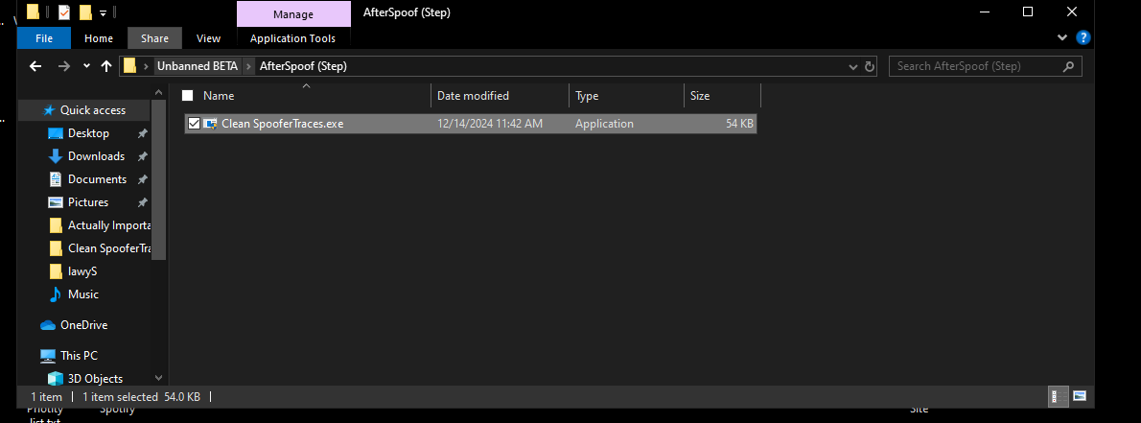Sort files by Date modified column
1141x423 pixels.
coord(473,96)
